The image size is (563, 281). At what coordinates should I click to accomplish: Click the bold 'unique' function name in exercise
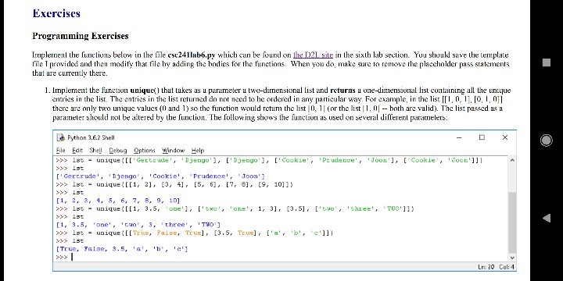[x=142, y=91]
